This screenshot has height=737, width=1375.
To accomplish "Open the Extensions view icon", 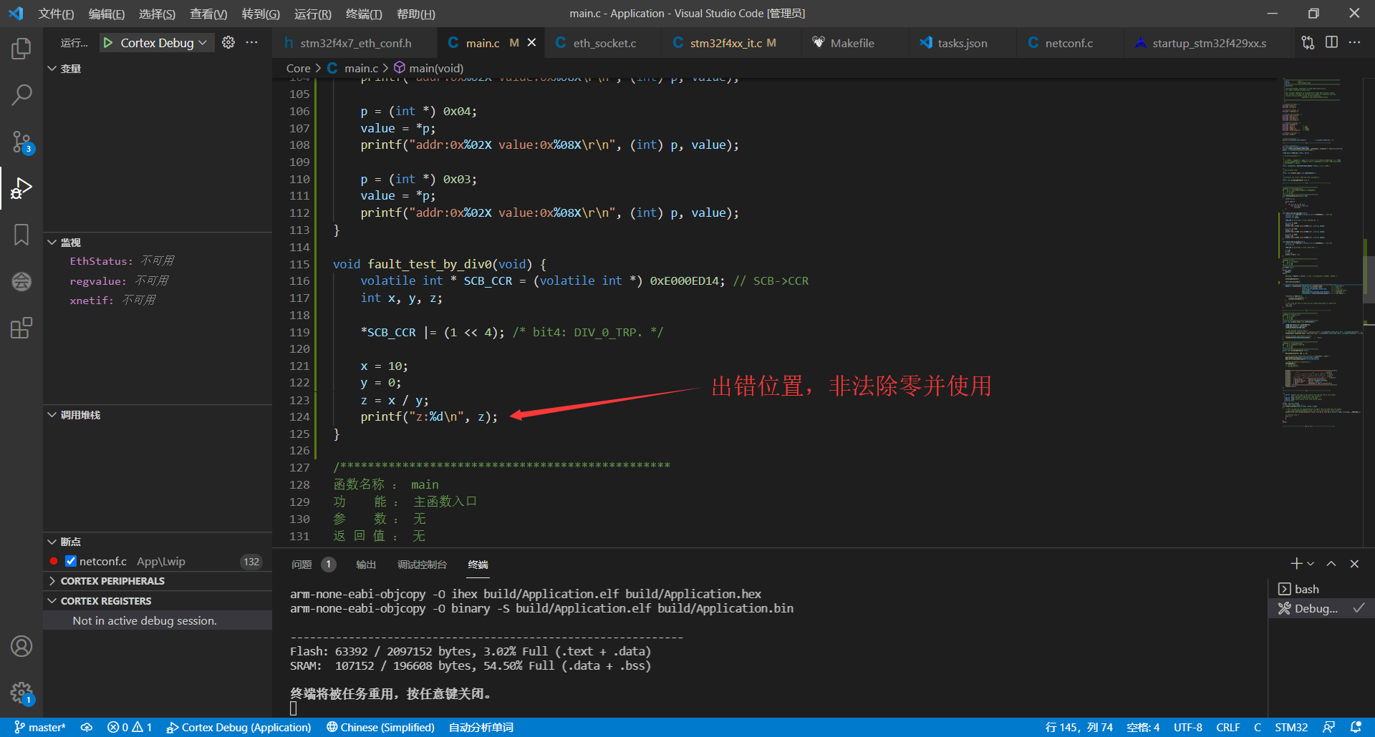I will pyautogui.click(x=21, y=327).
